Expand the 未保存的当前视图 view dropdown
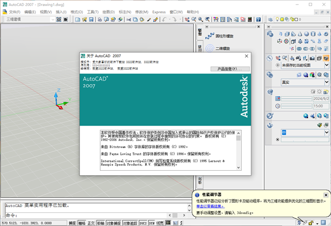 coord(325,65)
